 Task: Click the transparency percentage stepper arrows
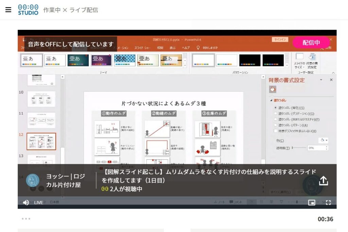pos(327,148)
